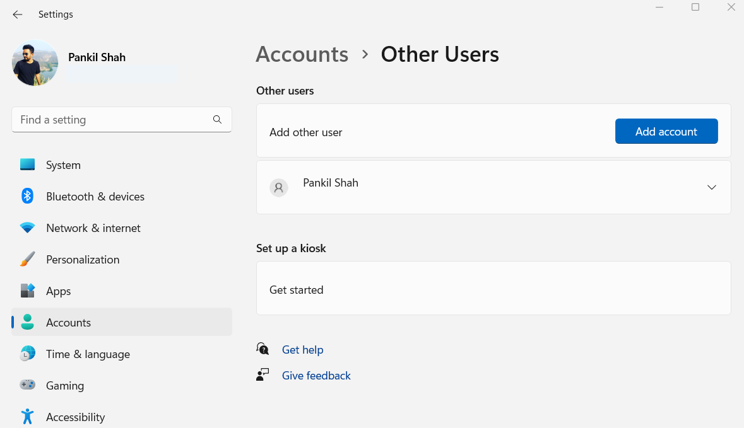The image size is (744, 428).
Task: Click the Accessibility figure icon
Action: (28, 416)
